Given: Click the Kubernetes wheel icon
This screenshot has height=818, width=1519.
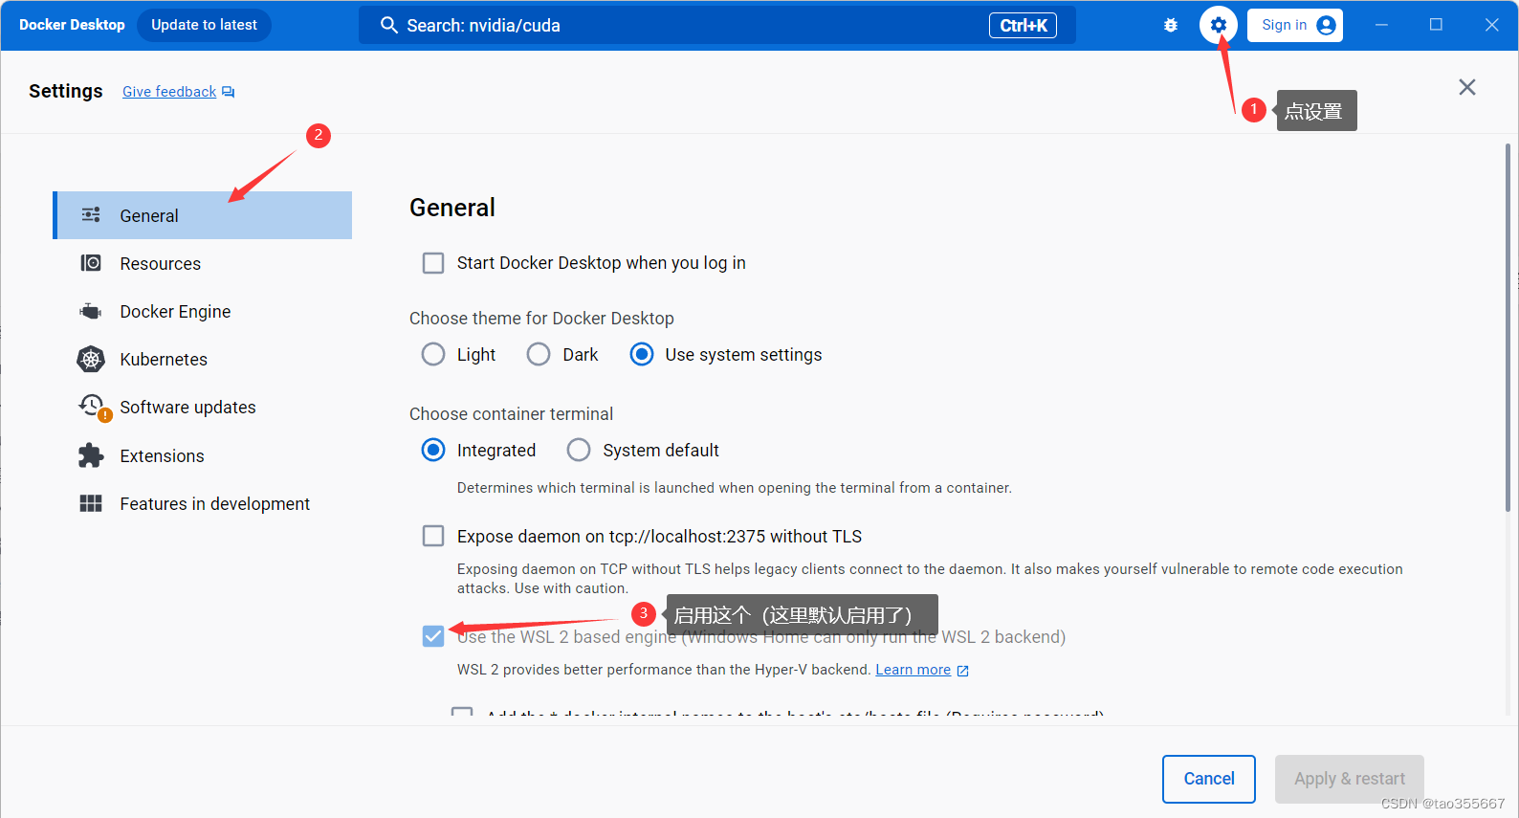Looking at the screenshot, I should click(x=91, y=359).
